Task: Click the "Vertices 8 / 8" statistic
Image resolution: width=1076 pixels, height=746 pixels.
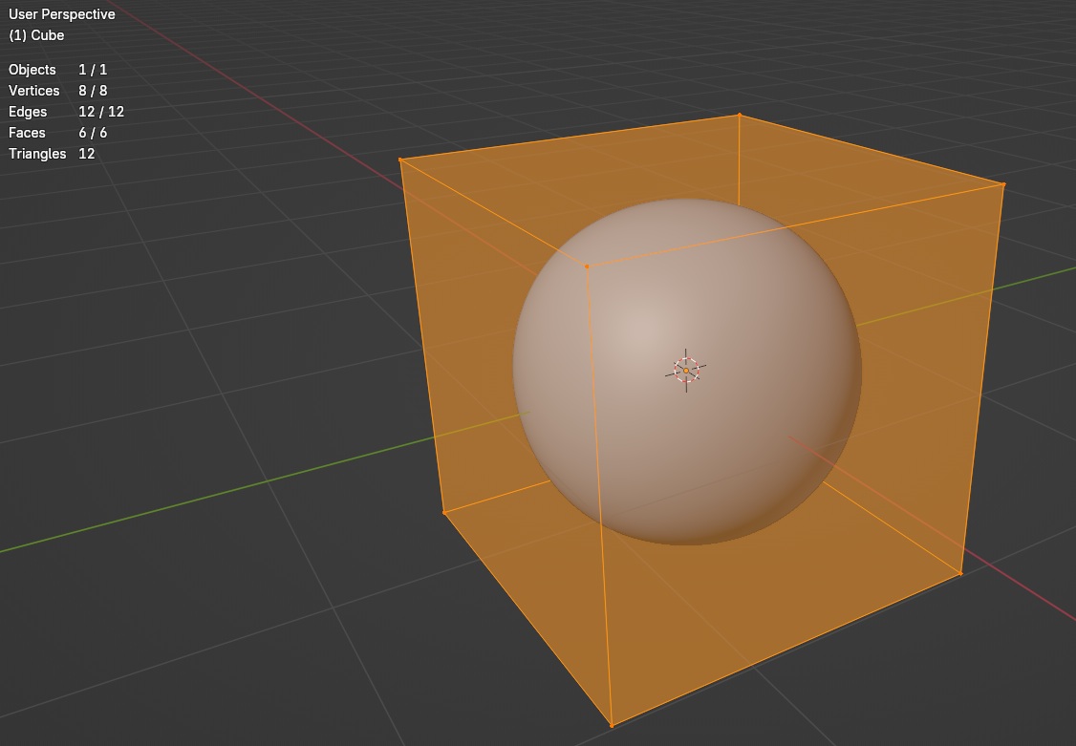Action: point(57,91)
